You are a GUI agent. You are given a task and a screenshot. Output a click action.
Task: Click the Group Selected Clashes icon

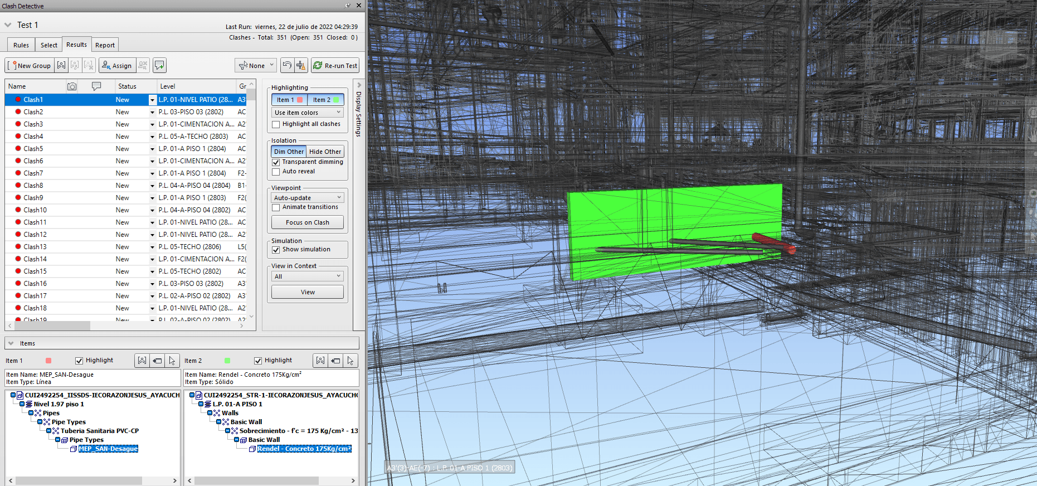(x=61, y=65)
